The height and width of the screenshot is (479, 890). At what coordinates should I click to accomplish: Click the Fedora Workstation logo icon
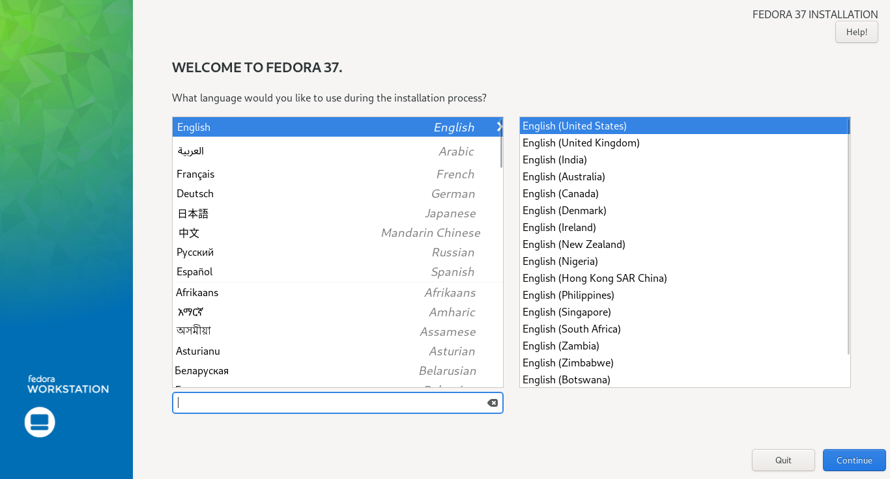pyautogui.click(x=40, y=422)
